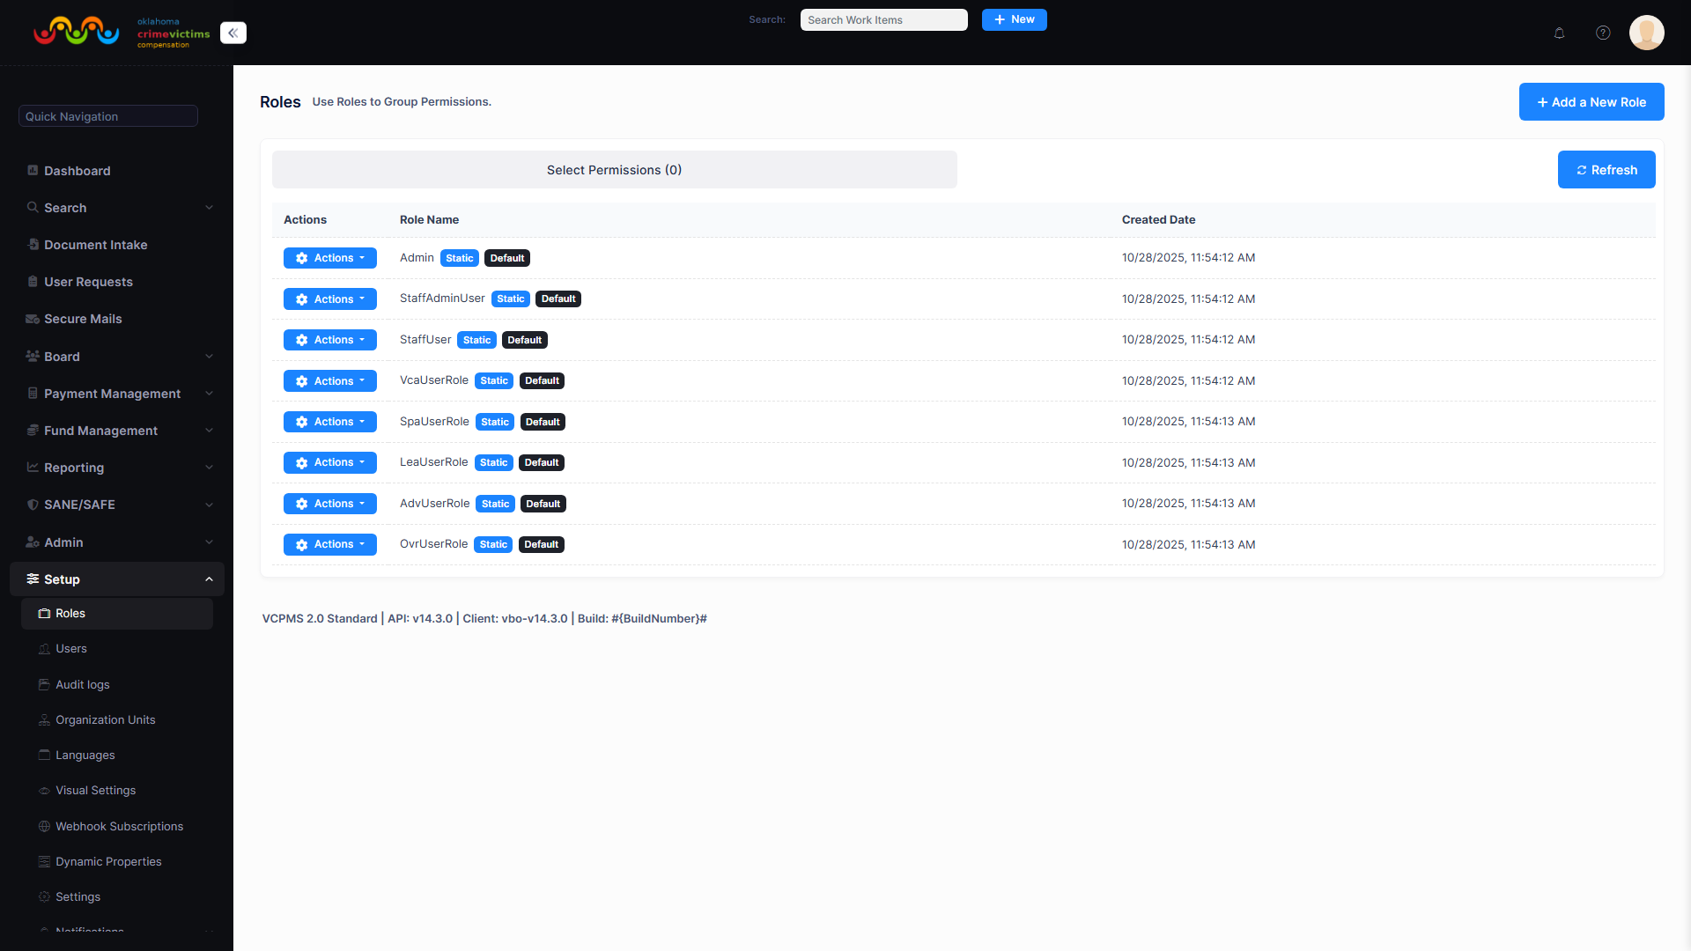Click the Visual Settings eye icon
Screen dimensions: 1691x951
coord(43,790)
